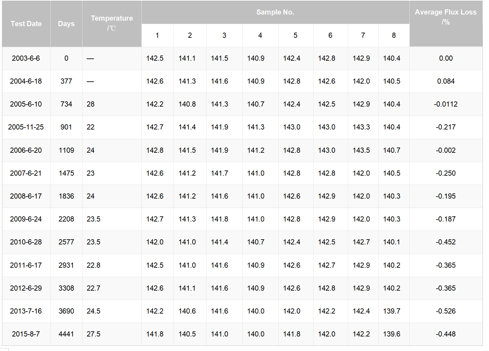489x351 pixels.
Task: Click the 2015-8-7 test date cell
Action: click(26, 334)
